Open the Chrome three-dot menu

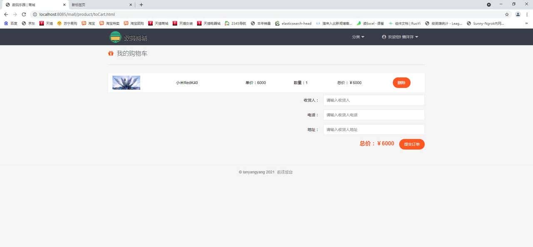[x=527, y=14]
